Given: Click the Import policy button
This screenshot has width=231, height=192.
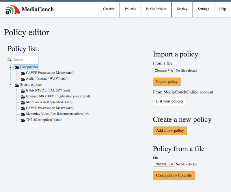Looking at the screenshot, I should pos(167,82).
